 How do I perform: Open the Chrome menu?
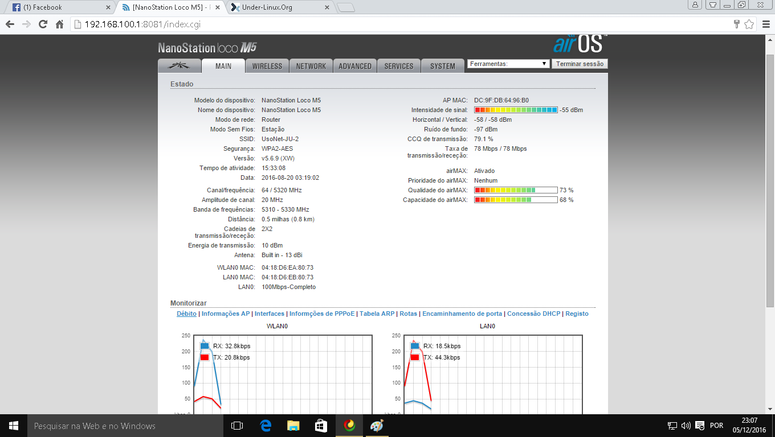pyautogui.click(x=765, y=24)
